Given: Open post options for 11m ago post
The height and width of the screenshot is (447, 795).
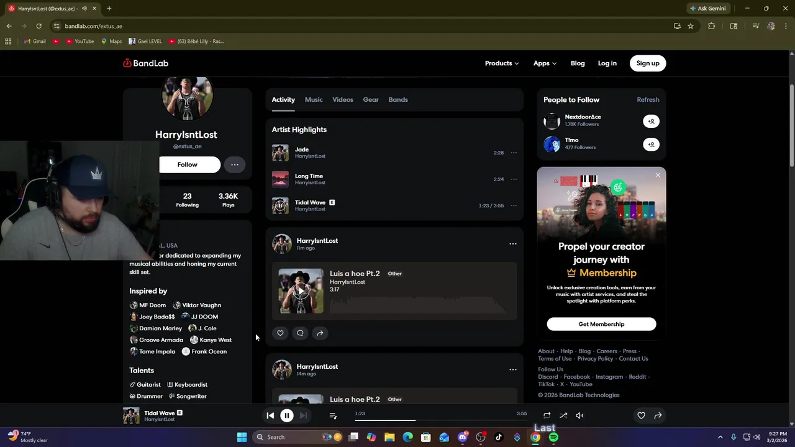Looking at the screenshot, I should [x=513, y=244].
